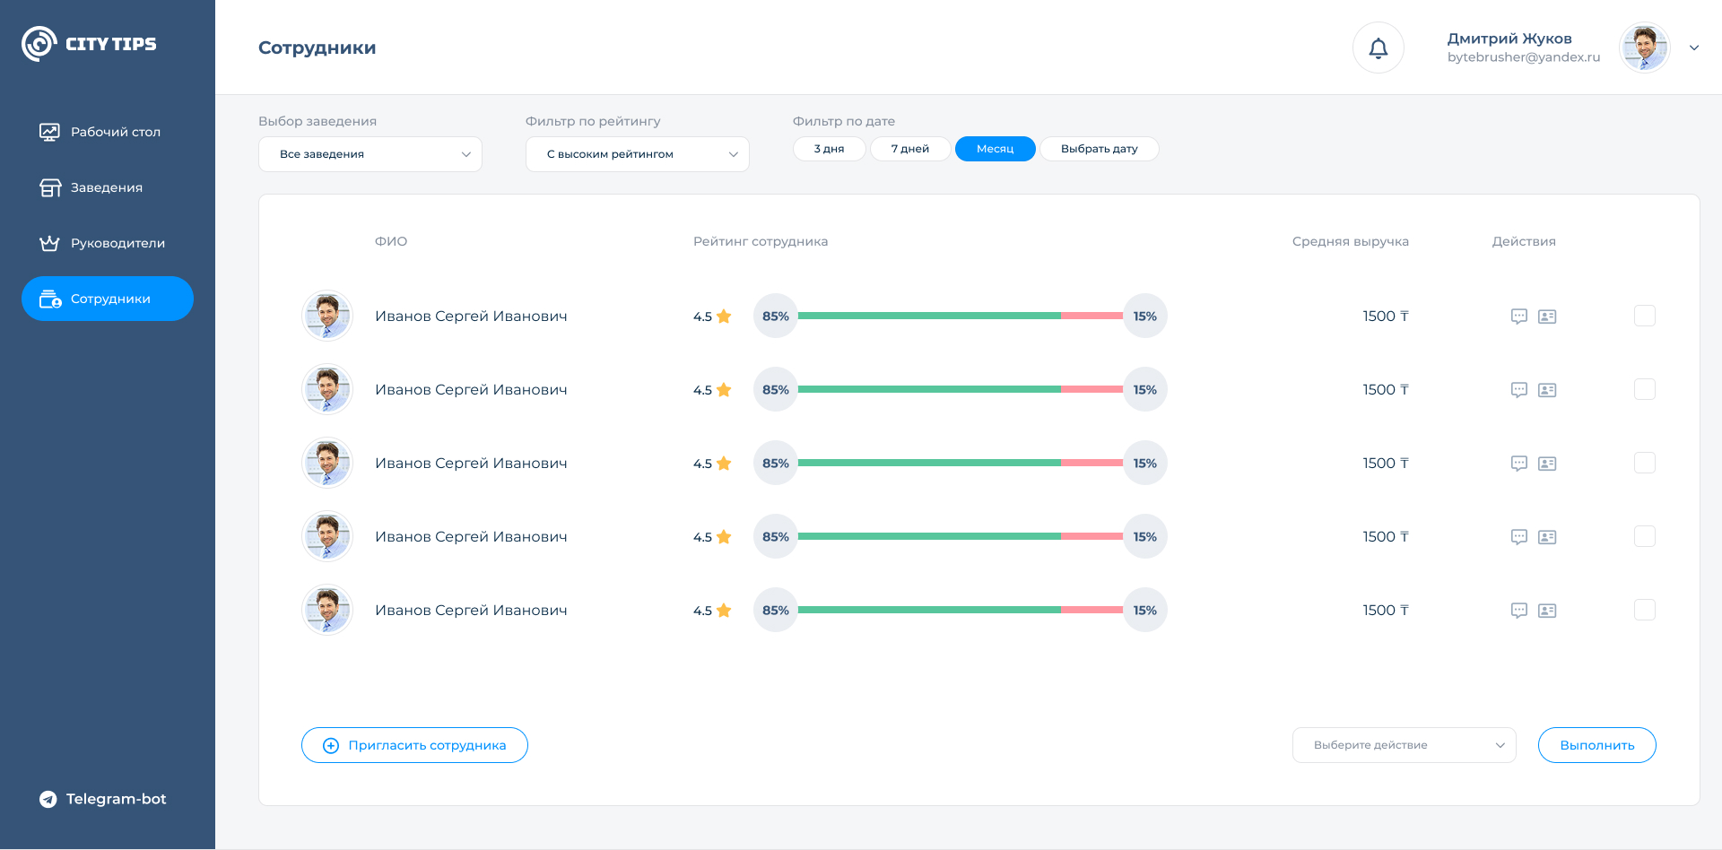The width and height of the screenshot is (1722, 850).
Task: Select Сотрудники in the sidebar
Action: (108, 299)
